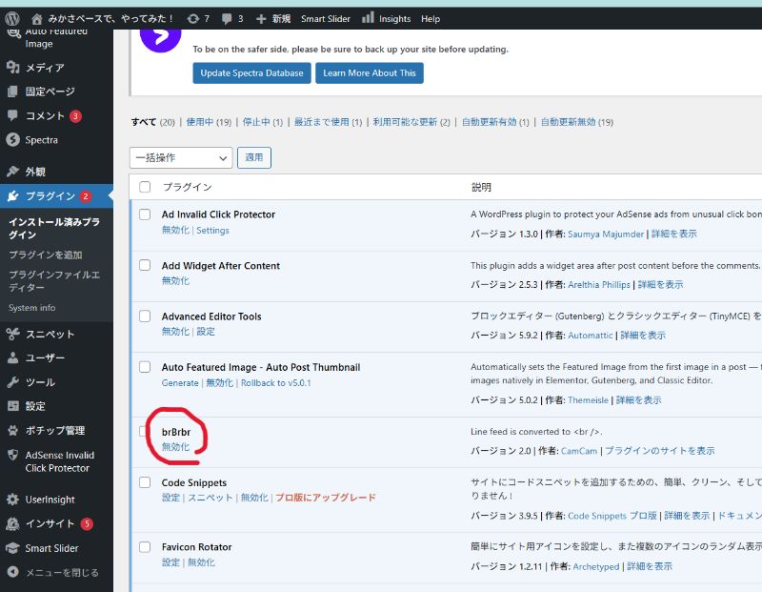
Task: Open the Help item in admin bar
Action: [431, 18]
